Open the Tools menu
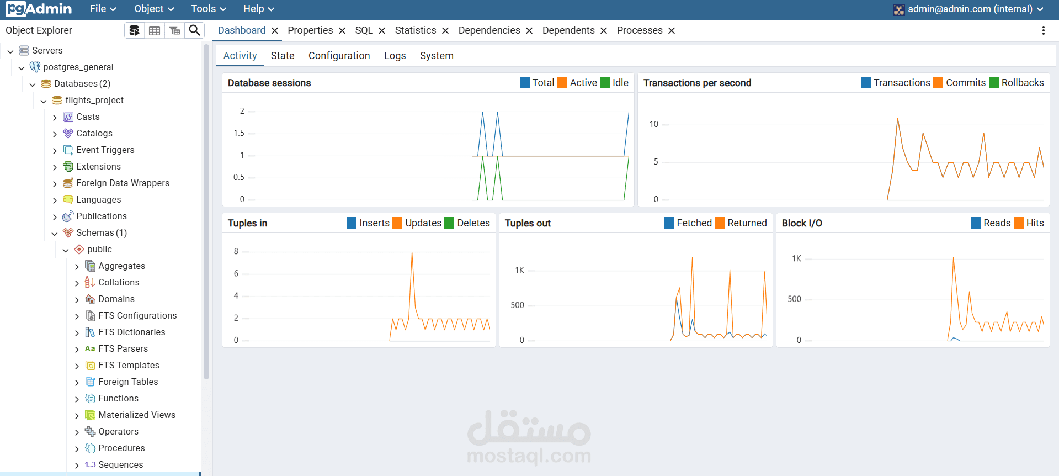1059x476 pixels. [209, 9]
